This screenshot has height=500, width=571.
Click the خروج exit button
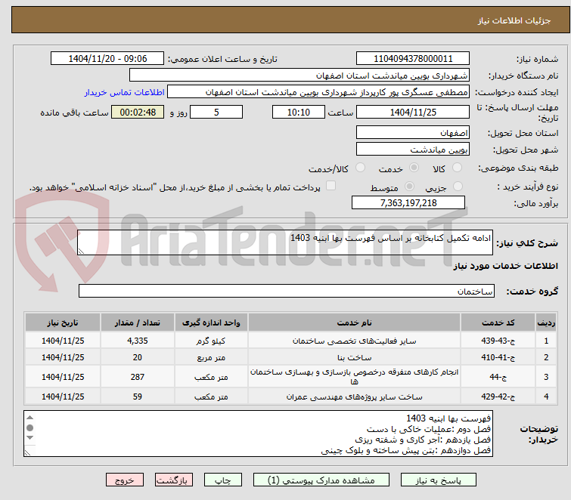click(125, 480)
